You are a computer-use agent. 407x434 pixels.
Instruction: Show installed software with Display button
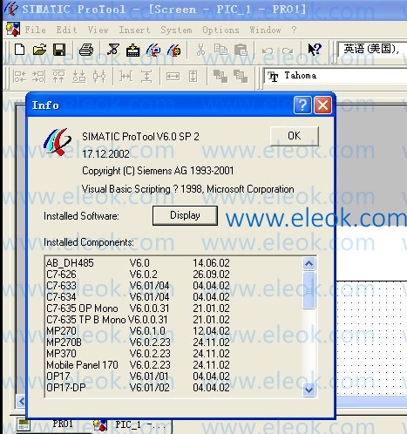[185, 215]
